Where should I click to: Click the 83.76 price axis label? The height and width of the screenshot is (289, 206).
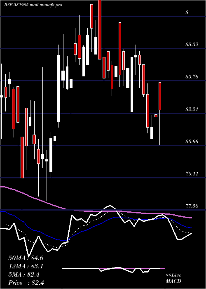pos(192,77)
